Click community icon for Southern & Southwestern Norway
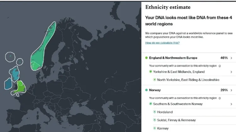 (x=150, y=104)
